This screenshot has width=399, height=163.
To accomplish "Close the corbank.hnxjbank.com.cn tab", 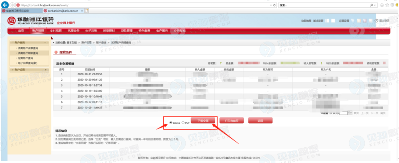I will coord(82,11).
